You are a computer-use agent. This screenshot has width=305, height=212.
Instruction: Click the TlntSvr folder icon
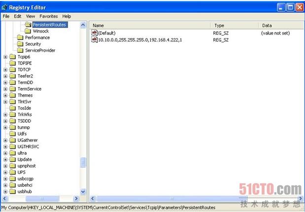click(x=13, y=102)
